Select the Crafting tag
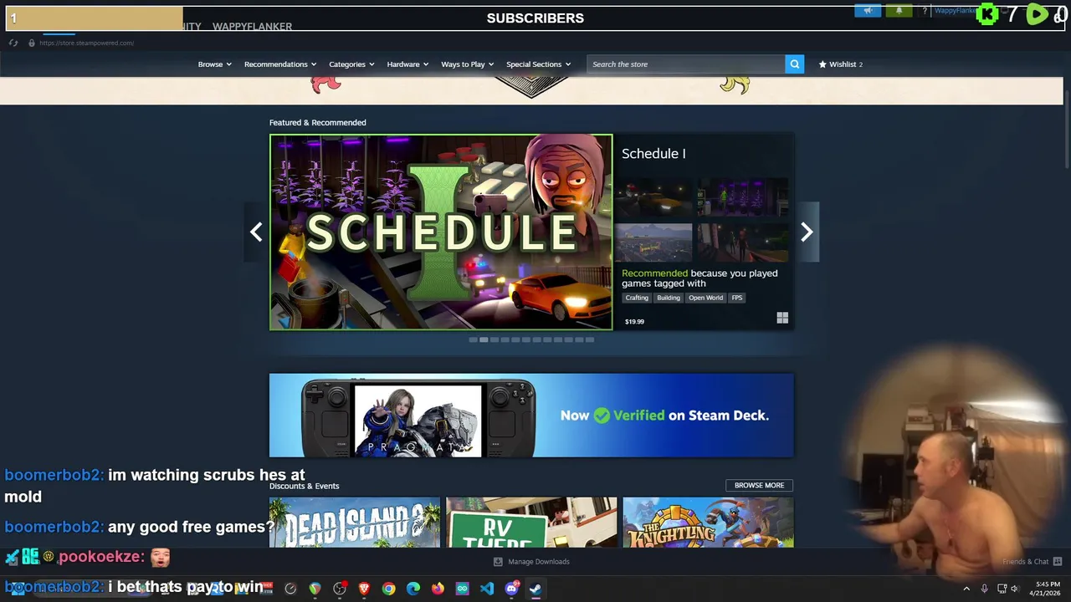 click(x=637, y=298)
